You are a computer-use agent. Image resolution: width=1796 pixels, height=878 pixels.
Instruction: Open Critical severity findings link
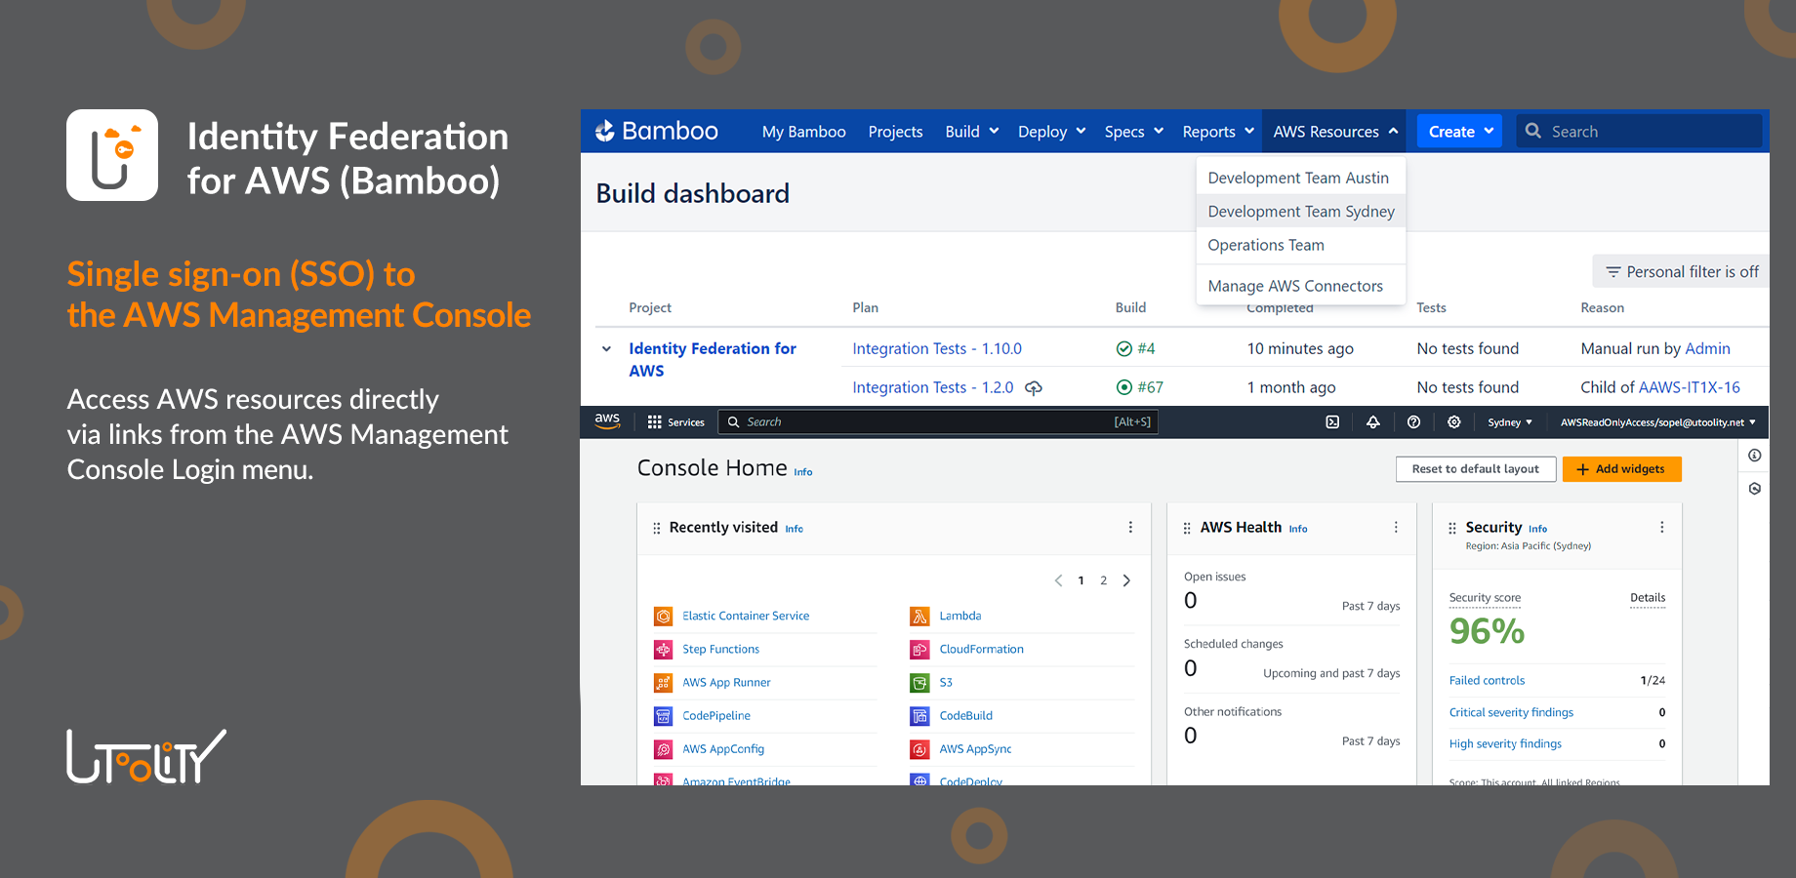[x=1511, y=713]
